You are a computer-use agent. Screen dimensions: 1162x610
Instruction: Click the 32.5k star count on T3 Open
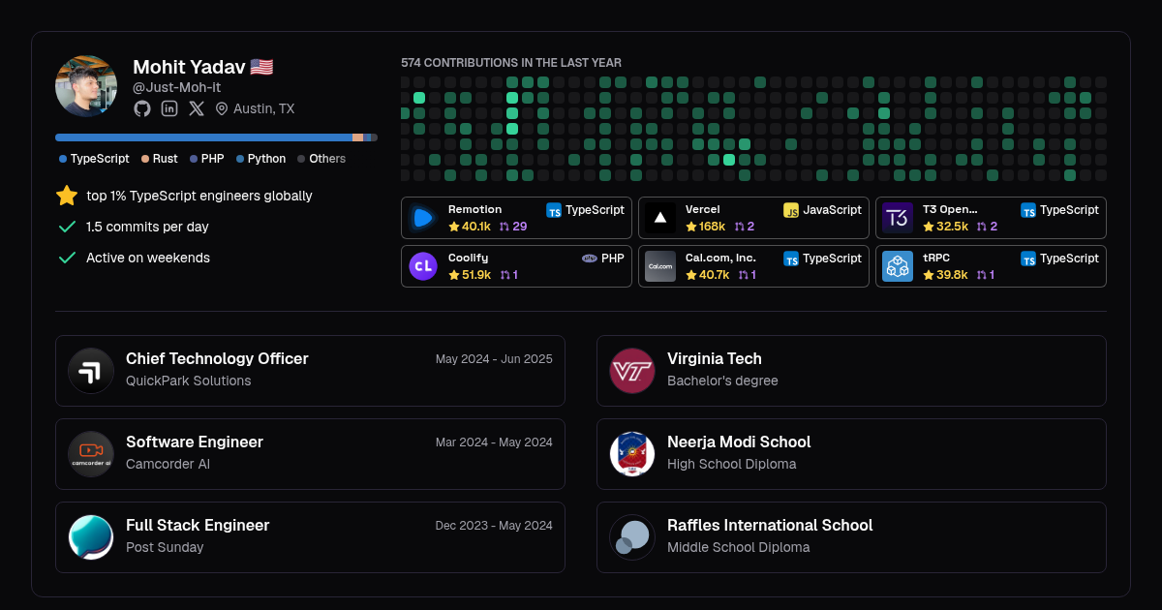tap(952, 227)
